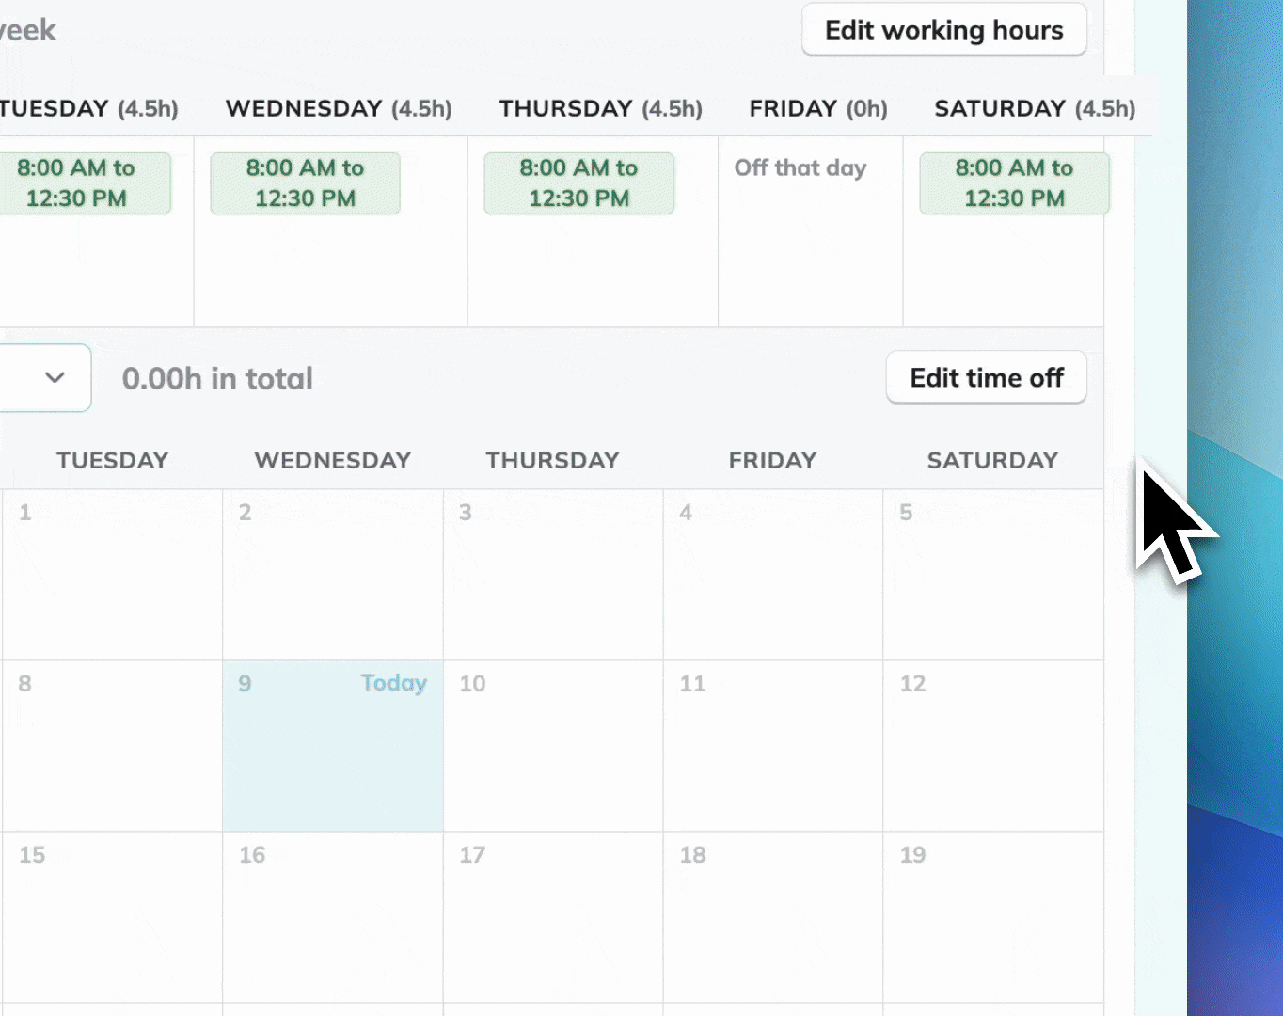This screenshot has width=1283, height=1016.
Task: Pick day 10 in the Thursday column
Action: tap(552, 745)
